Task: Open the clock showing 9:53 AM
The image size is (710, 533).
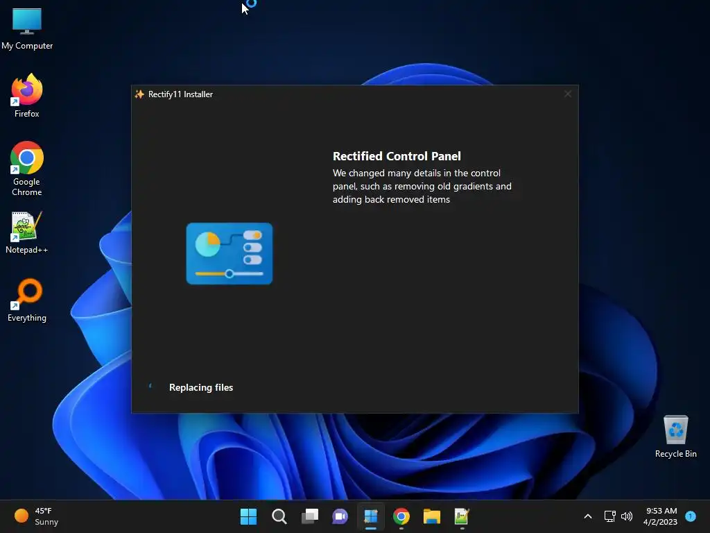Action: 660,516
